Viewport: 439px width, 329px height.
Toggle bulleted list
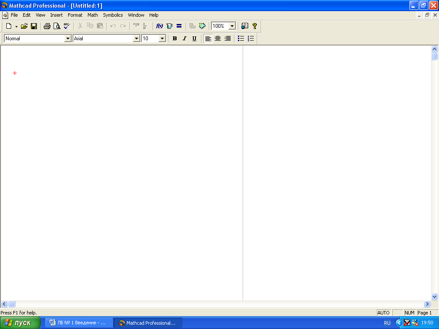tap(241, 39)
